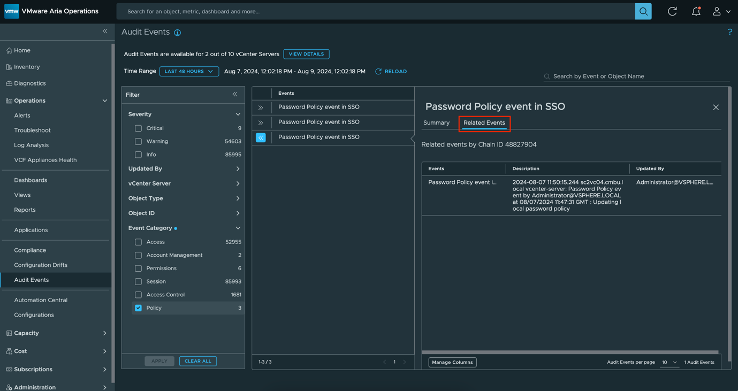Select the Related Events tab

click(484, 123)
